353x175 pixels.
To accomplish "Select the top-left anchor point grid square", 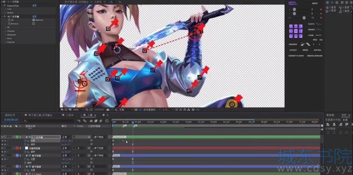I will 291,26.
